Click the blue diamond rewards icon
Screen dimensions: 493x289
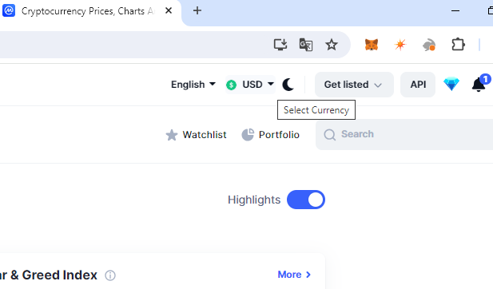click(451, 84)
